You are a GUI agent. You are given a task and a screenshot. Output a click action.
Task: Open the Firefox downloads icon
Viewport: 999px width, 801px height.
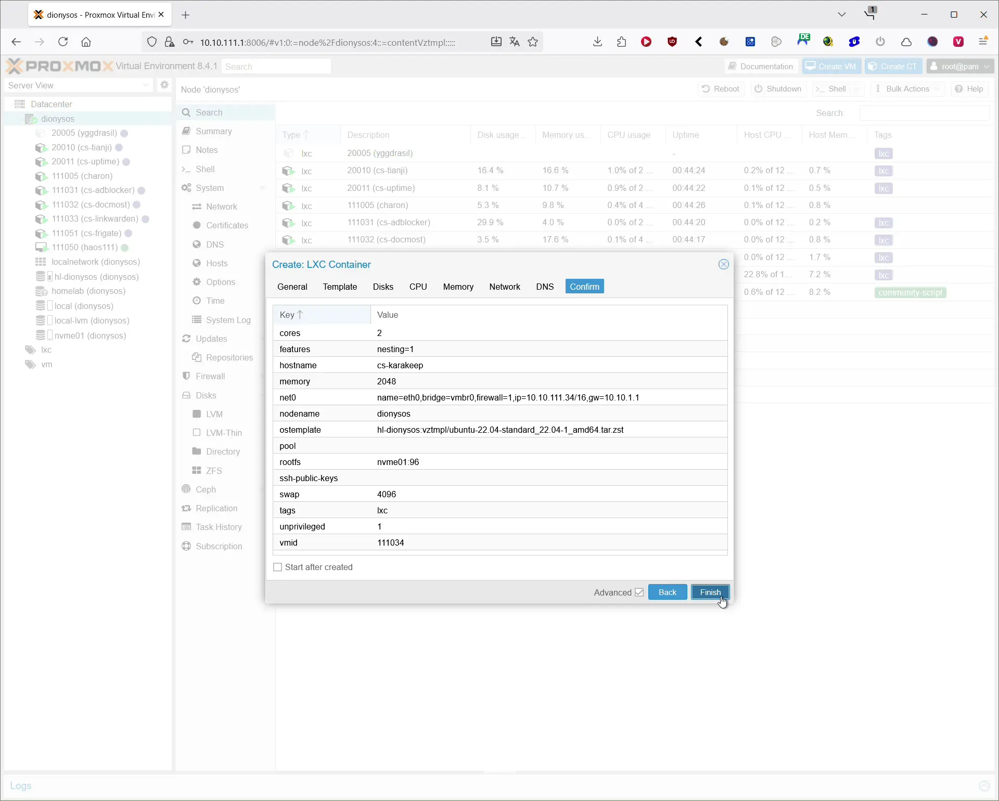point(597,42)
